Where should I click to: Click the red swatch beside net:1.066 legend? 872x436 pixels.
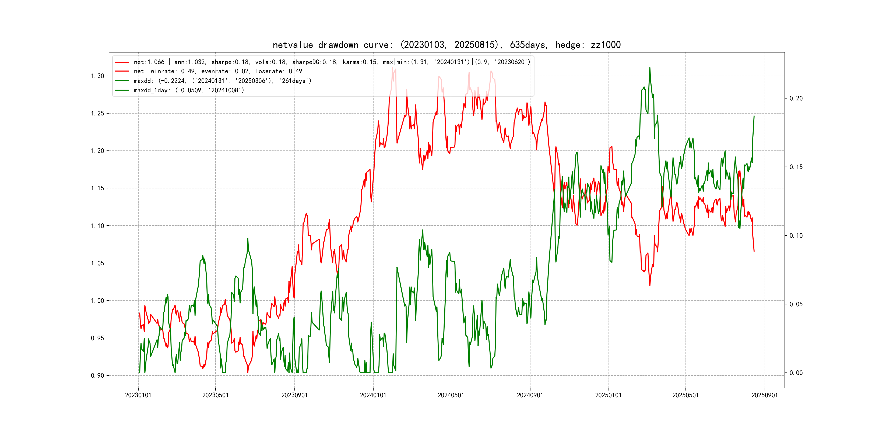(122, 62)
